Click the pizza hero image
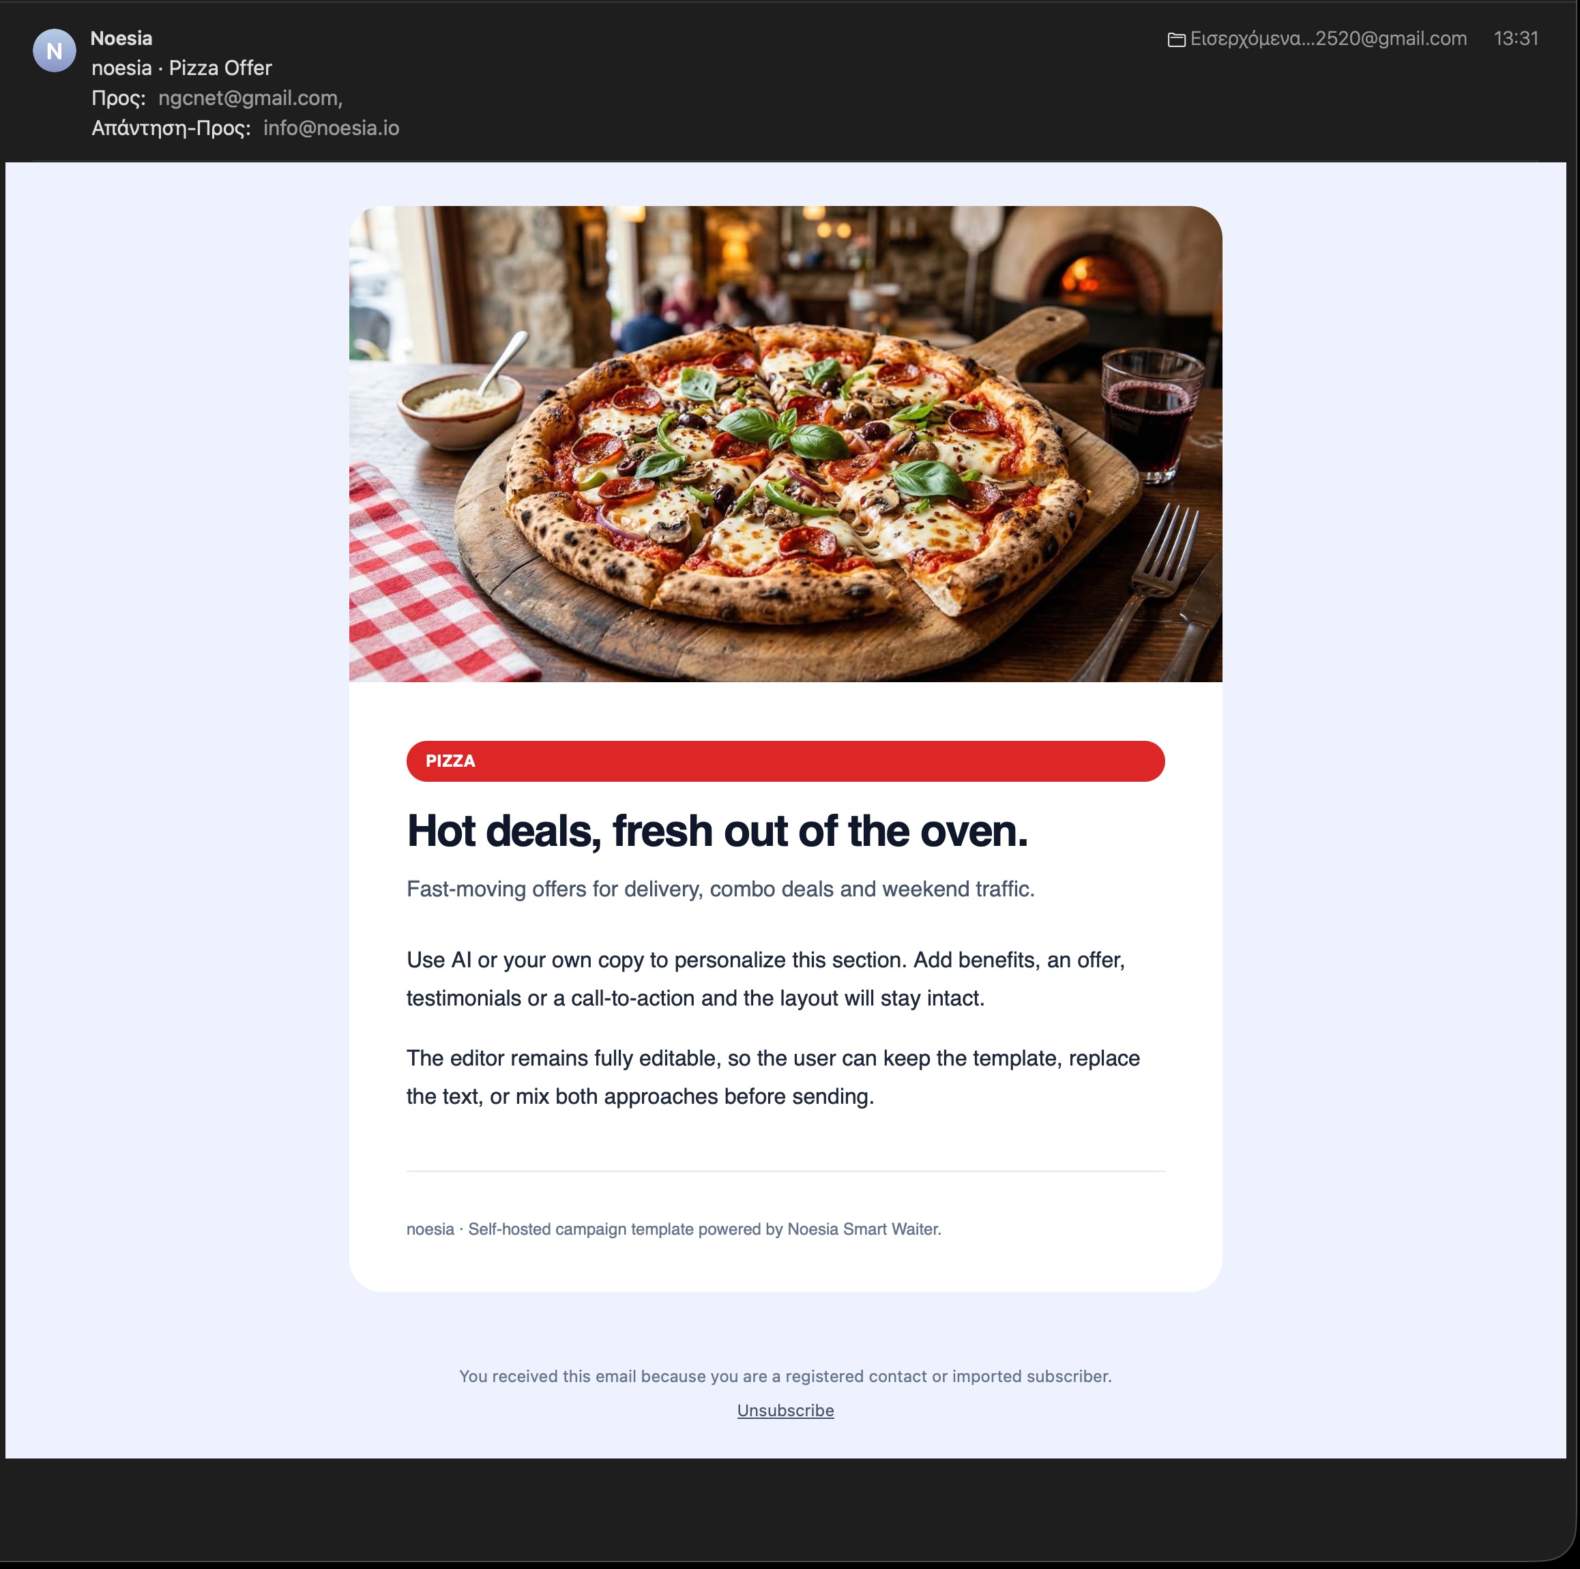The height and width of the screenshot is (1569, 1580). pos(785,444)
